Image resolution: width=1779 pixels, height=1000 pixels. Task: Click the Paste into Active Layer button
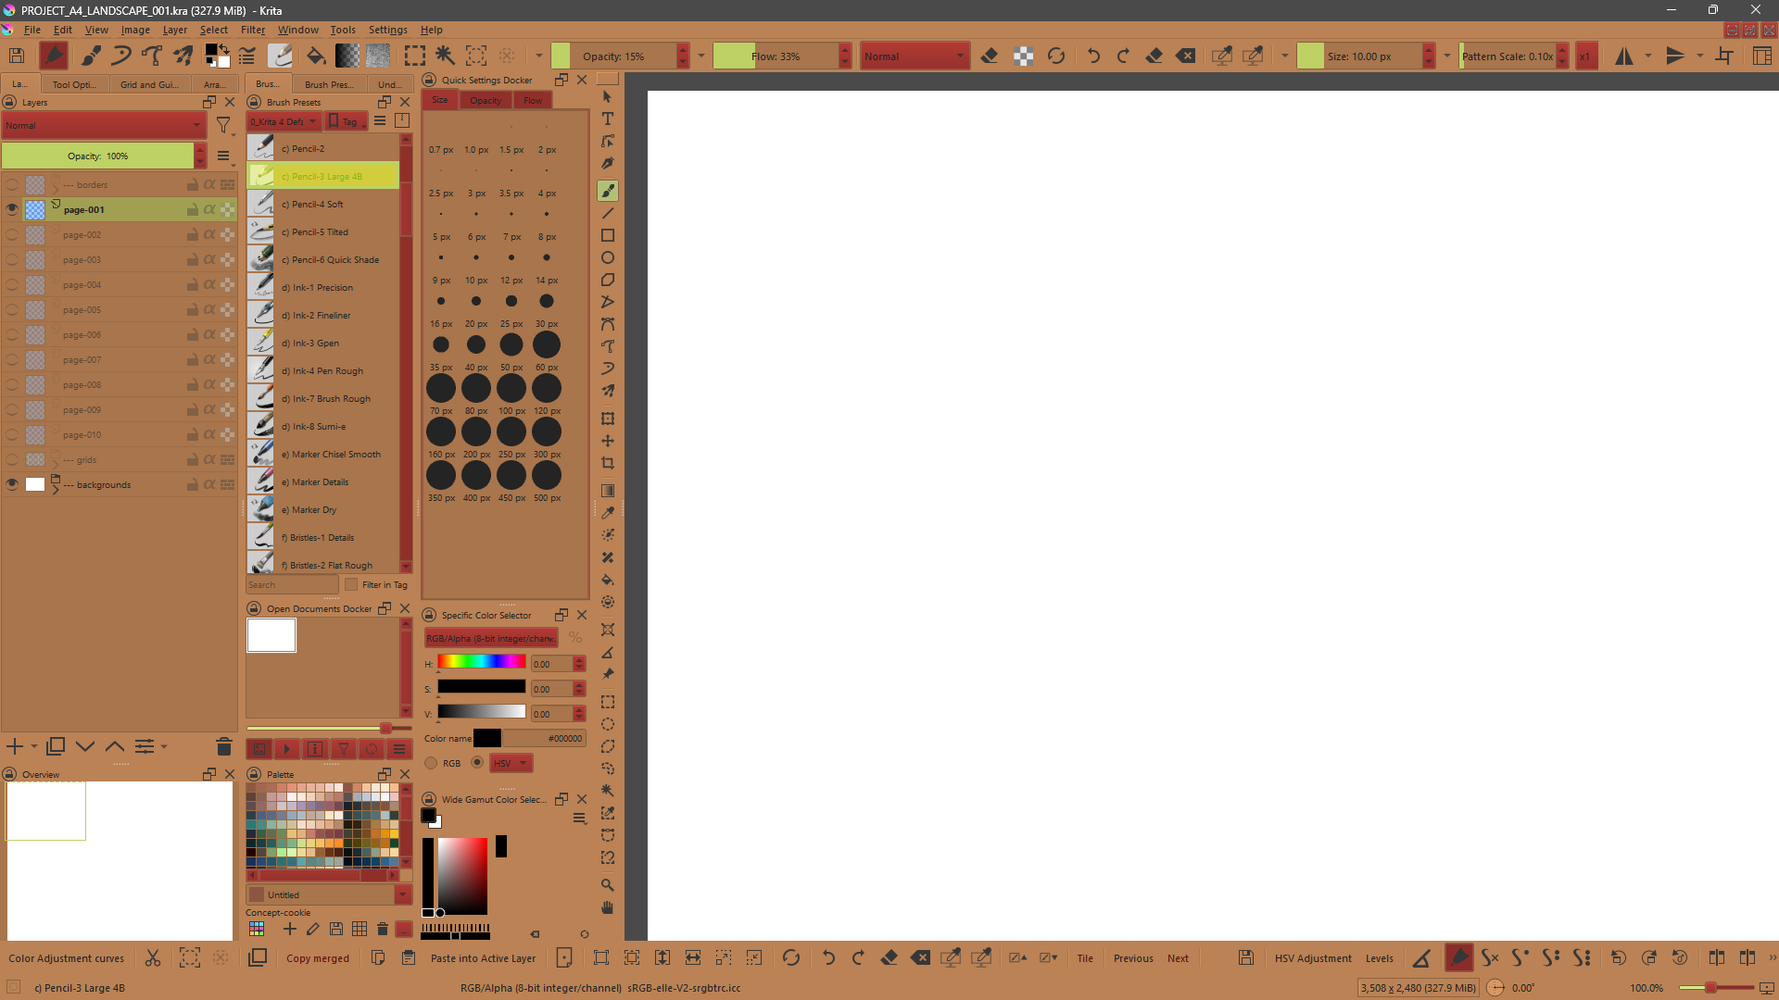(x=483, y=958)
